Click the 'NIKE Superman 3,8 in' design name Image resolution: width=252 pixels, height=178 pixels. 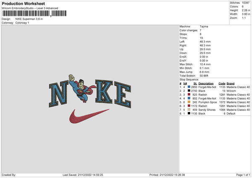[x=29, y=19]
